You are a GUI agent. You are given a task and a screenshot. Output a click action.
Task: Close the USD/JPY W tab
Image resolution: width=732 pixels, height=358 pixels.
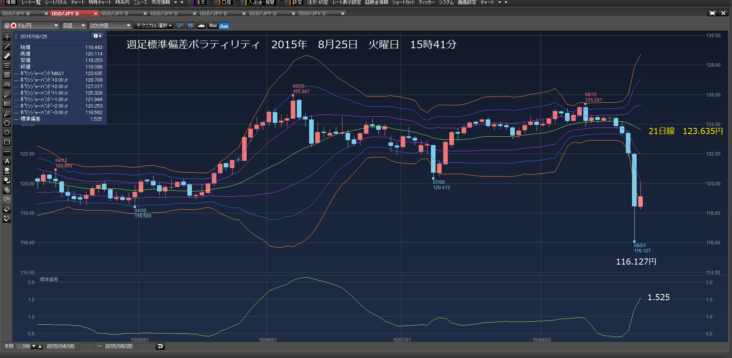[46, 13]
